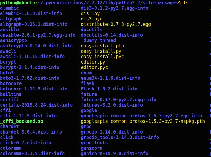
Task: Select 'grpcio-1.14.0.dist-info' entry
Action: [x=112, y=132]
